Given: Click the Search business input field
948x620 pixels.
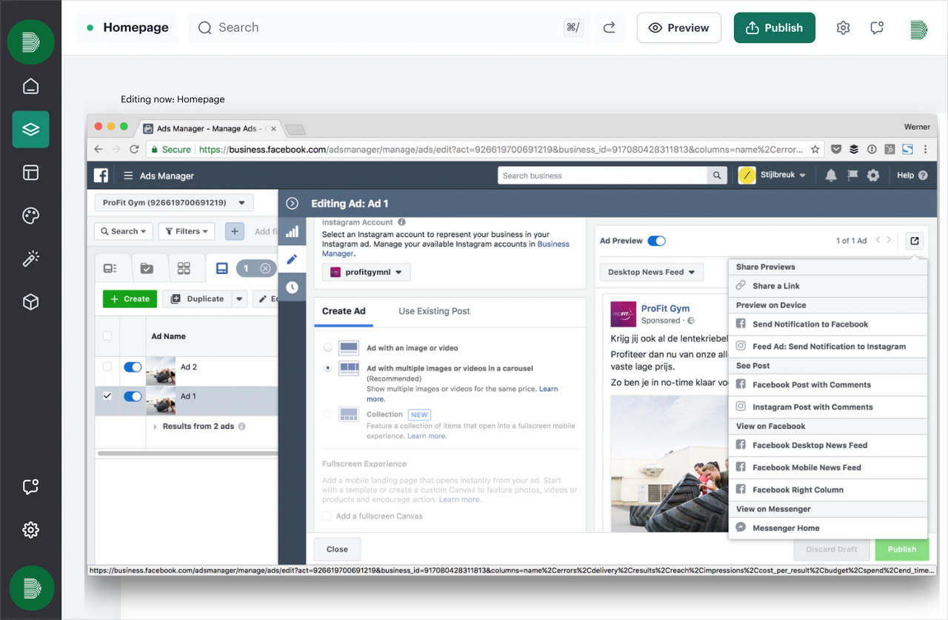Looking at the screenshot, I should (600, 176).
